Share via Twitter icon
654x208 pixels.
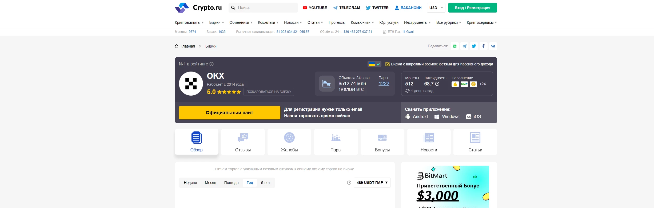[x=474, y=46]
